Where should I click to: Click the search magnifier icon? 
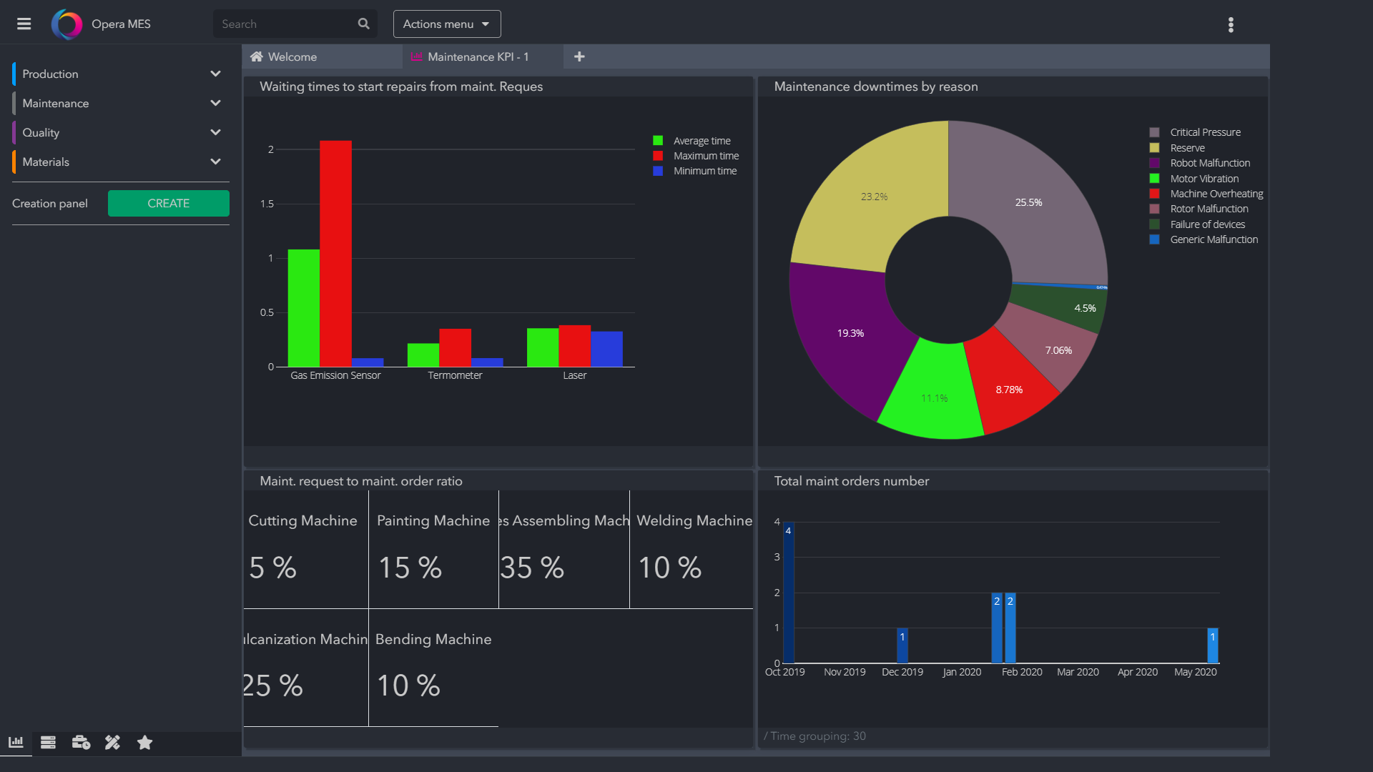(x=363, y=24)
